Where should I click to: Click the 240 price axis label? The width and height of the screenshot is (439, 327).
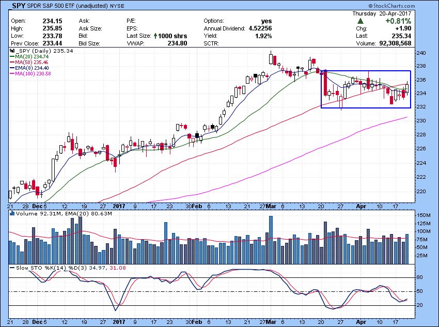click(421, 53)
